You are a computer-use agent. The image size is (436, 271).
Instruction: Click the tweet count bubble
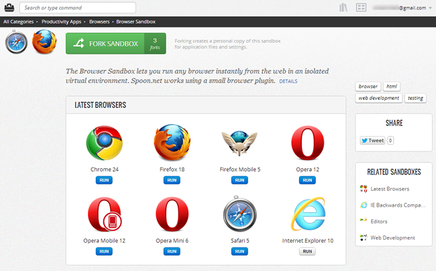click(x=390, y=140)
